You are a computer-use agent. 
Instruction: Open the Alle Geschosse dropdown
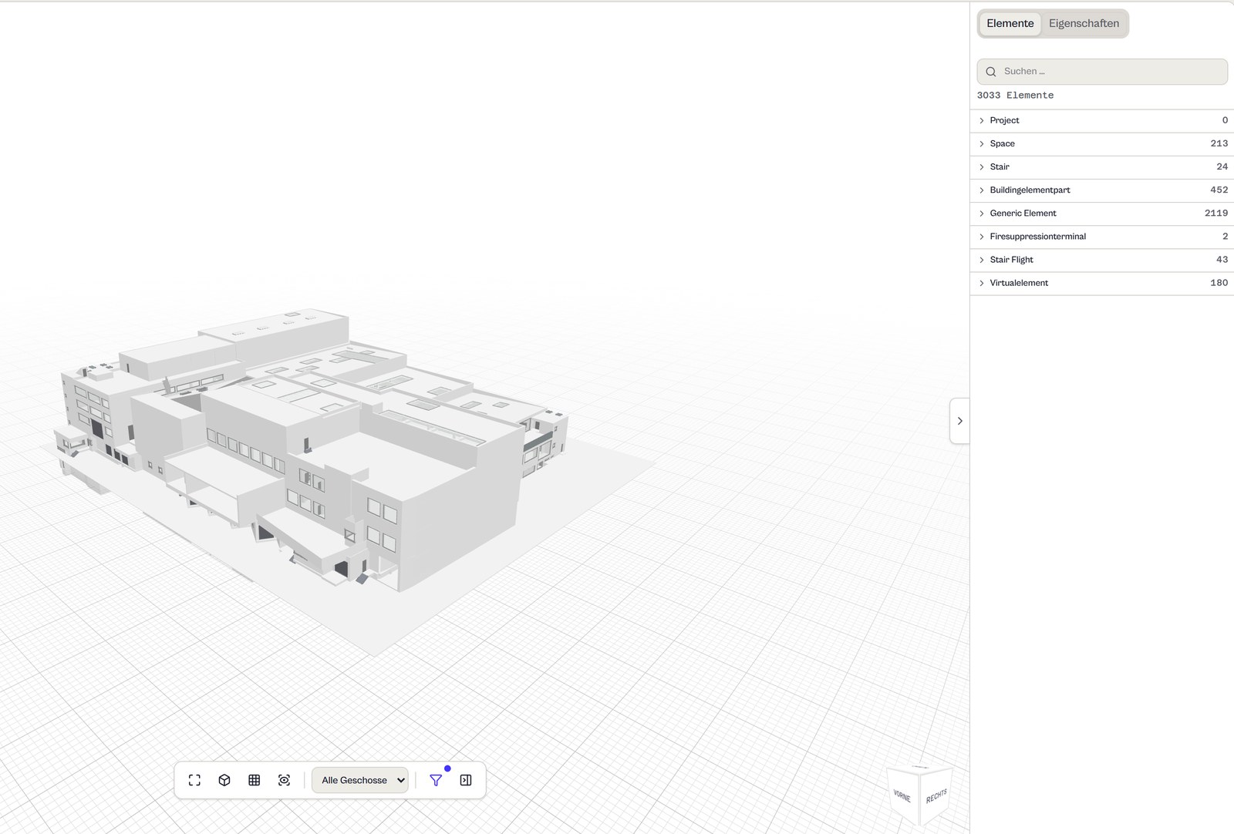[x=360, y=780]
